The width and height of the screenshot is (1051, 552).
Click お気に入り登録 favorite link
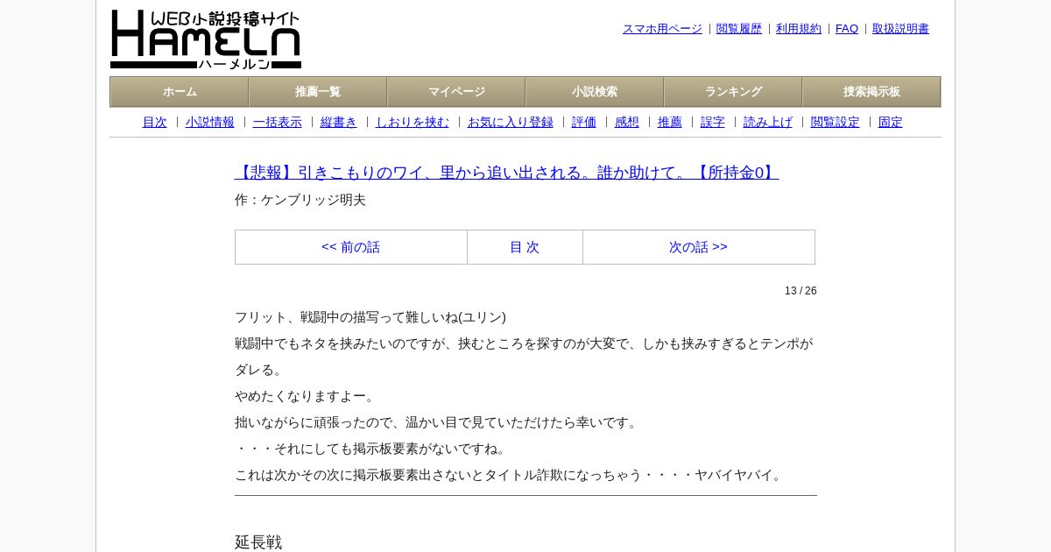pyautogui.click(x=511, y=123)
